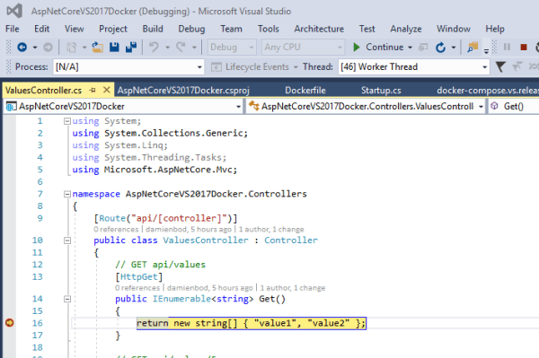This screenshot has height=358, width=539.
Task: Open the View menu
Action: (75, 29)
